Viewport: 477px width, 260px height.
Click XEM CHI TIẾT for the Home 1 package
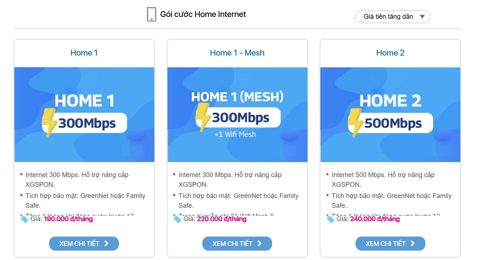click(84, 243)
